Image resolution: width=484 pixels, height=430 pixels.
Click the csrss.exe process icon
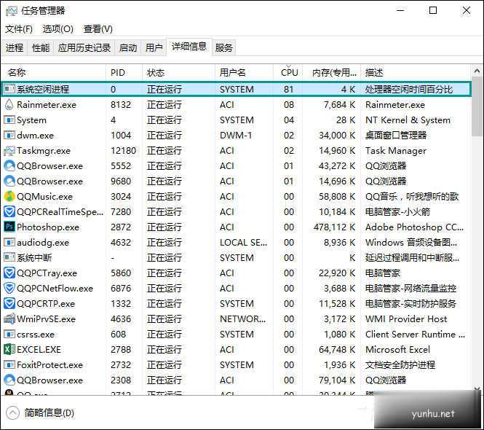(9, 335)
